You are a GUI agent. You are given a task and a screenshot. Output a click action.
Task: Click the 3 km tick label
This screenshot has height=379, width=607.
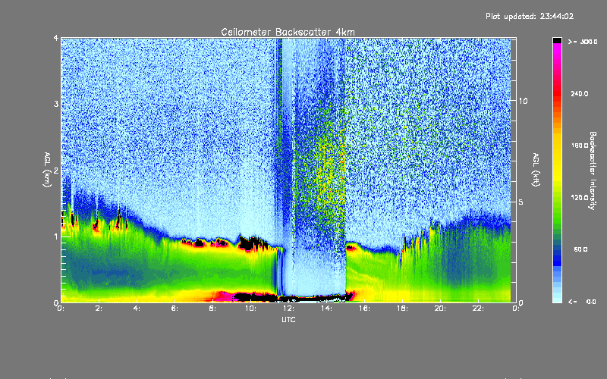tap(56, 104)
